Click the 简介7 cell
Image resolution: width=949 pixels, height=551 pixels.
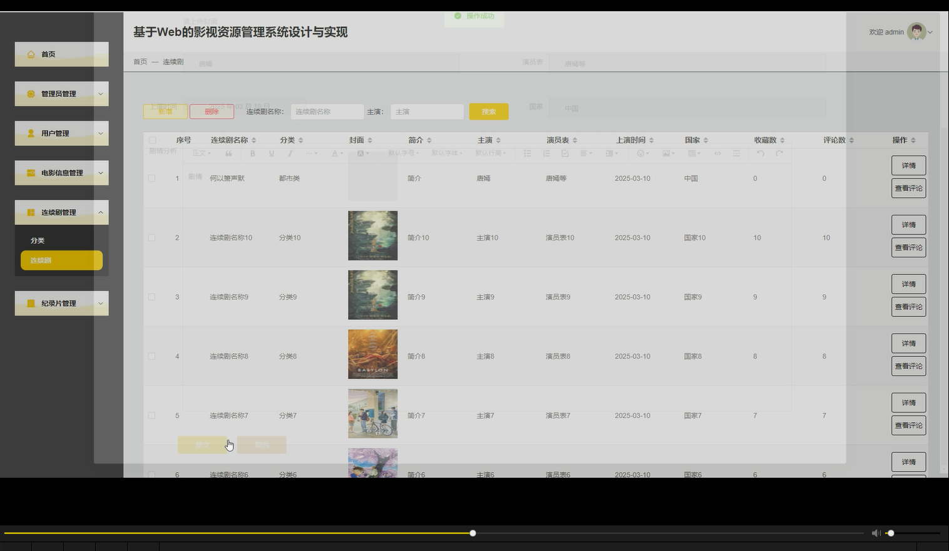click(416, 416)
